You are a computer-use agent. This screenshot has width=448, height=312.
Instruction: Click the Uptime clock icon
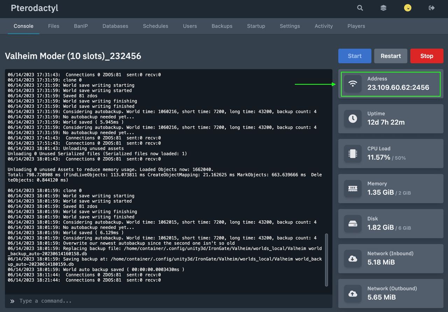coord(353,119)
